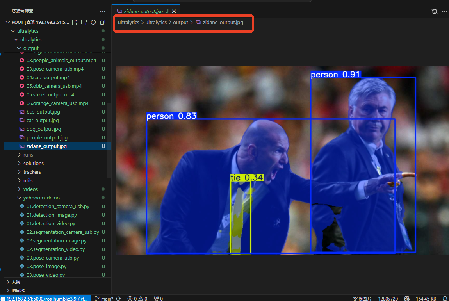Viewport: 449px width, 301px height.
Task: Open 06.orange_camera_usb.mp4 file
Action: [57, 103]
